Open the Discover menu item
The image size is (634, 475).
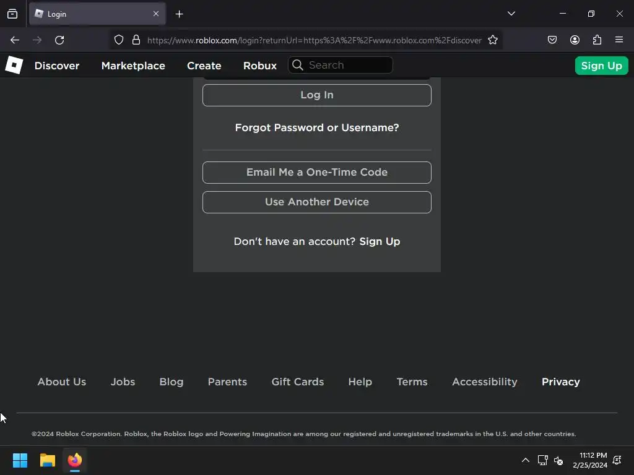57,66
